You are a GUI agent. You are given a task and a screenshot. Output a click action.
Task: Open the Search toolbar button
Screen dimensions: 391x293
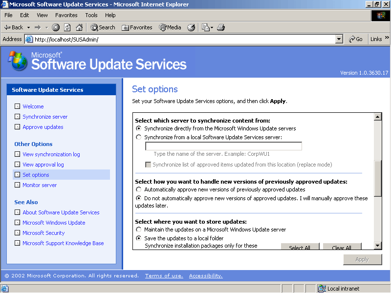pos(103,27)
